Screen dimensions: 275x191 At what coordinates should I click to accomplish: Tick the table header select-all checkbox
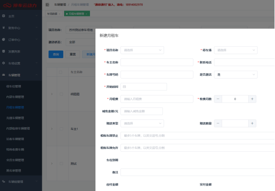point(61,72)
